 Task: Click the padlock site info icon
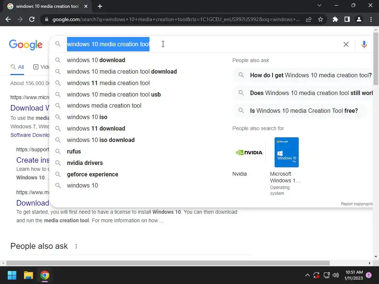[47, 19]
